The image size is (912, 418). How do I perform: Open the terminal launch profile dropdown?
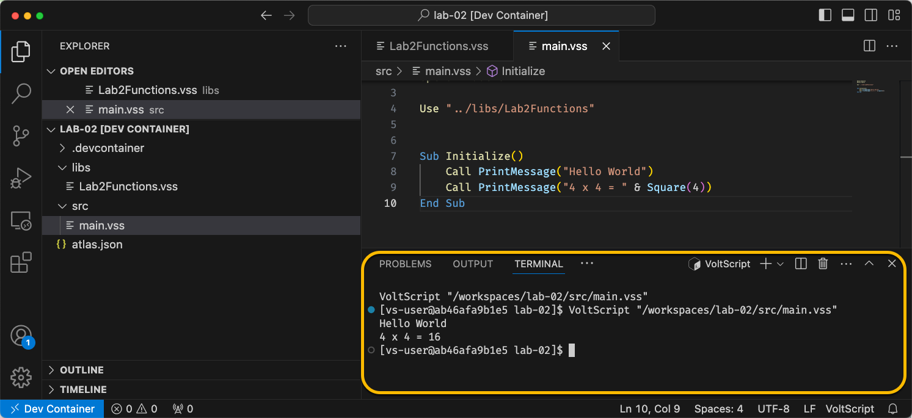point(780,264)
